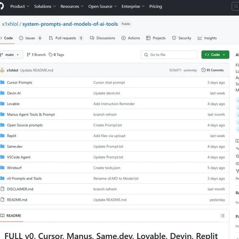
Task: Switch to the Issues tab
Action: click(x=31, y=38)
